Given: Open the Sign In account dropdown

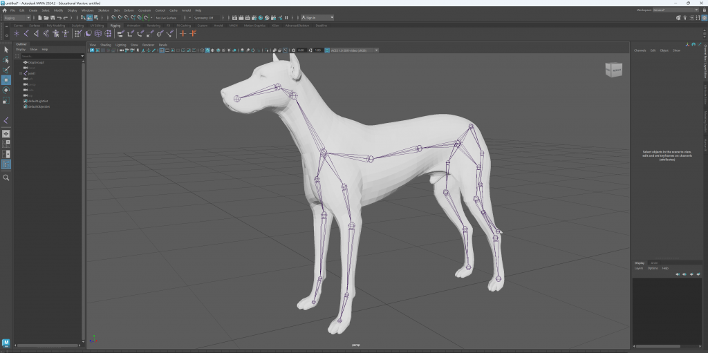Looking at the screenshot, I should coord(317,17).
